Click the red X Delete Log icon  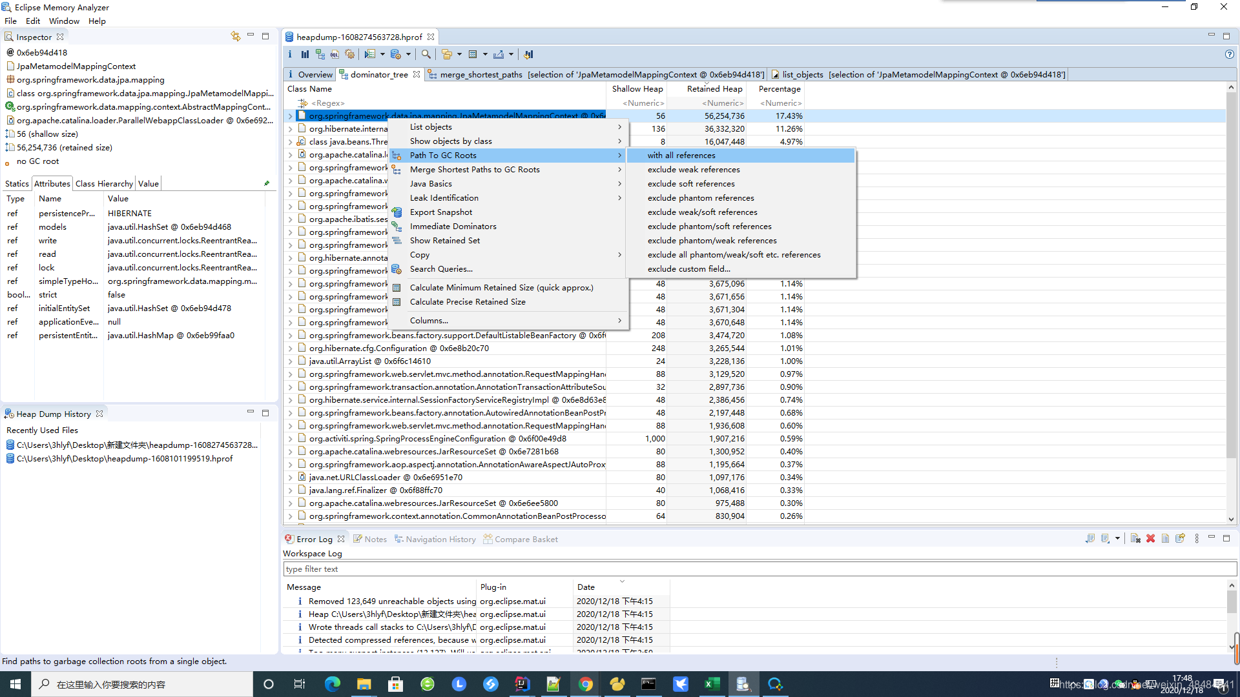tap(1150, 538)
